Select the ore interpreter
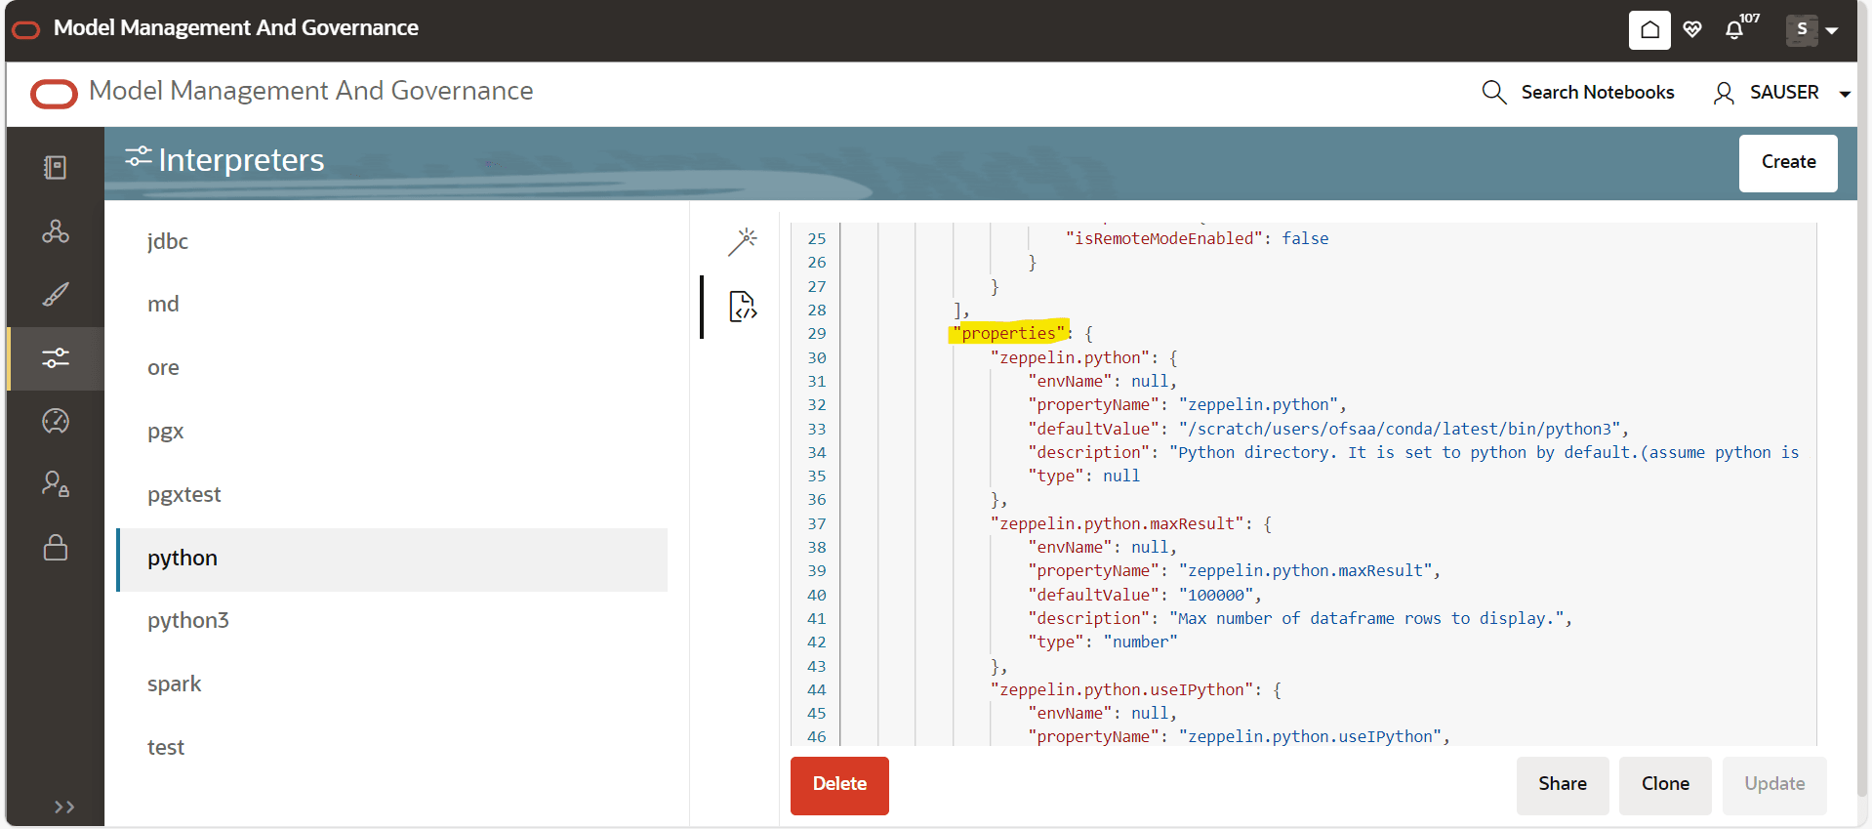The height and width of the screenshot is (829, 1872). [x=392, y=368]
